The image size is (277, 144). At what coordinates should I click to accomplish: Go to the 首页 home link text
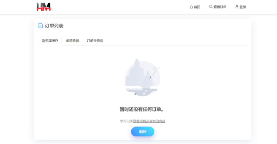point(197,7)
